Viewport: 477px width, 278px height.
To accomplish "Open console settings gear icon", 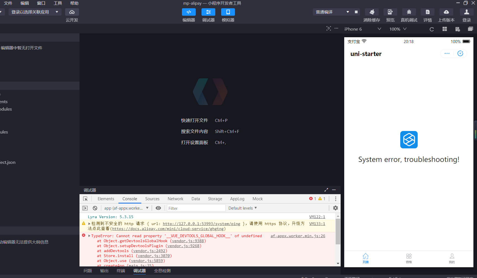I will (x=335, y=208).
